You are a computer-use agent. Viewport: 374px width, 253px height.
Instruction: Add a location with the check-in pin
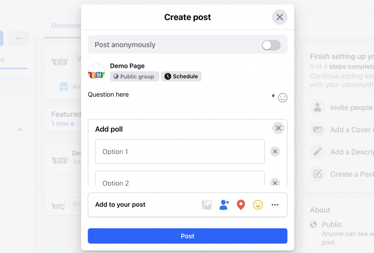coord(241,205)
